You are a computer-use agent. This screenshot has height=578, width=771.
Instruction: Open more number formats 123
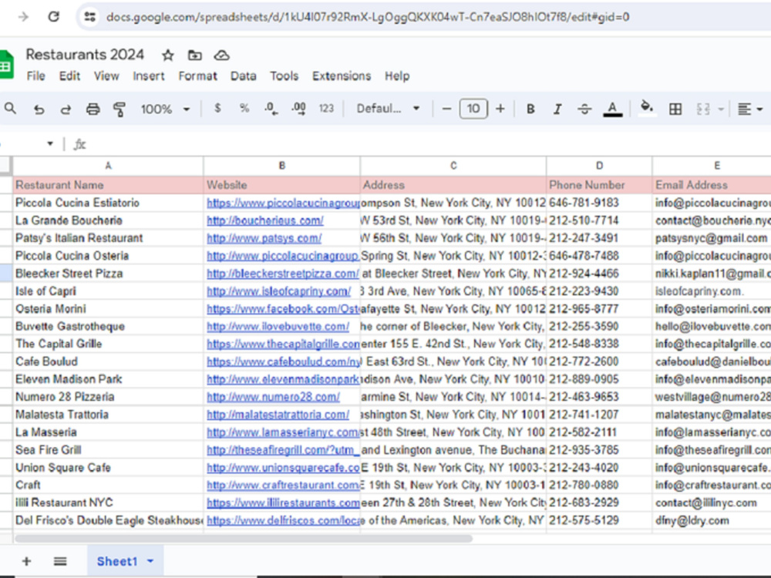pyautogui.click(x=326, y=109)
